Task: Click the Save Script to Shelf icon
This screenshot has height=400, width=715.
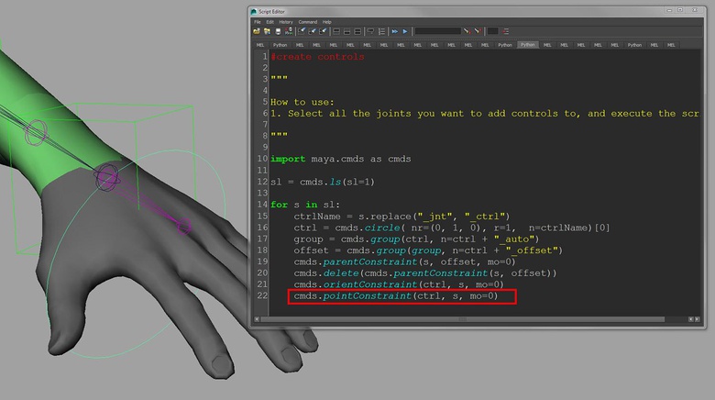Action: [x=289, y=31]
